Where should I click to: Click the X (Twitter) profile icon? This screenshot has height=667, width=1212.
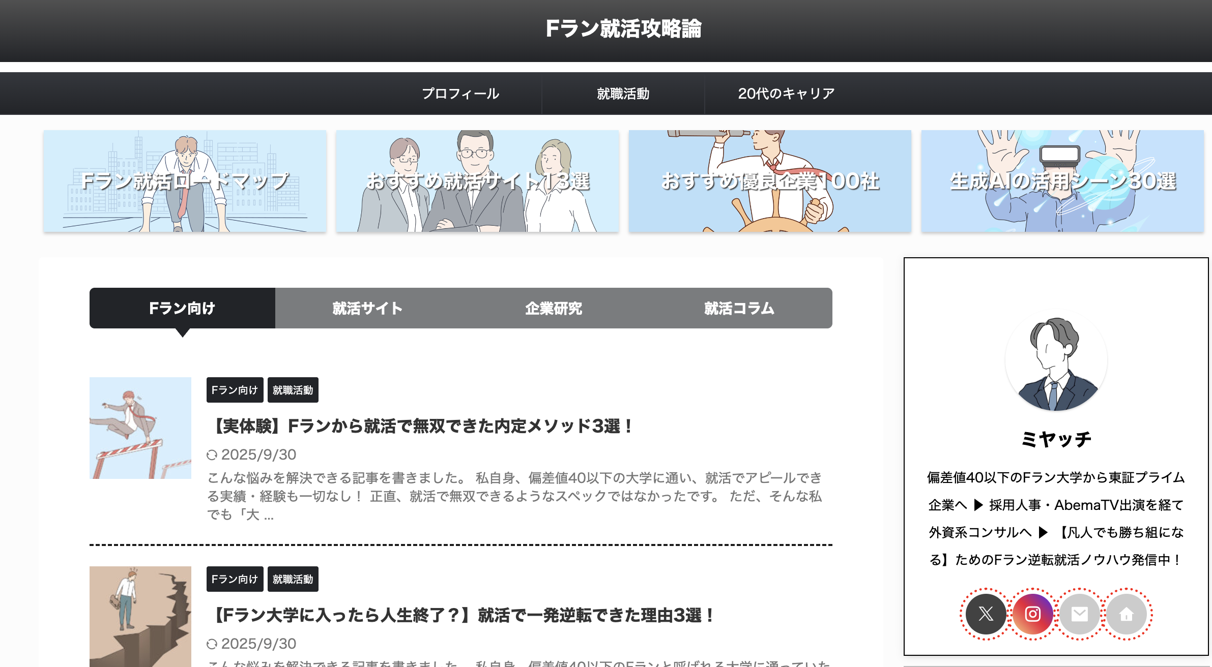click(986, 614)
